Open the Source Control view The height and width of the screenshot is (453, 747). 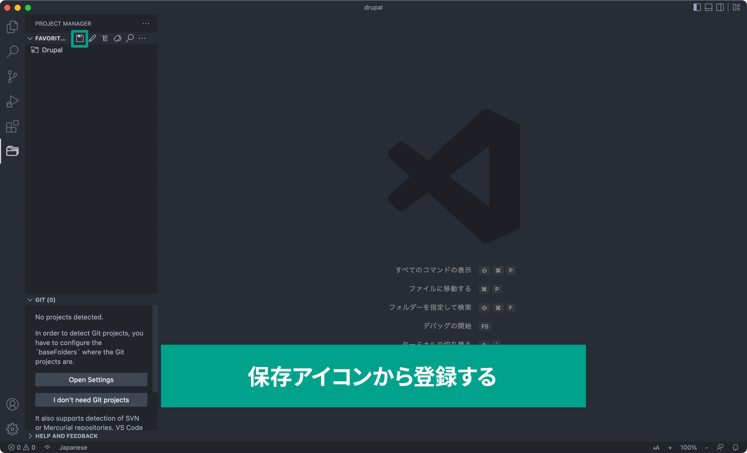[x=12, y=77]
